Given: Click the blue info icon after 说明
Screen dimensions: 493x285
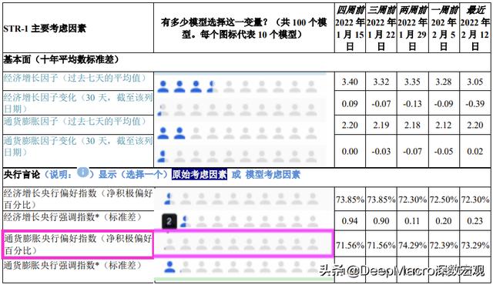Looking at the screenshot, I should click(82, 173).
